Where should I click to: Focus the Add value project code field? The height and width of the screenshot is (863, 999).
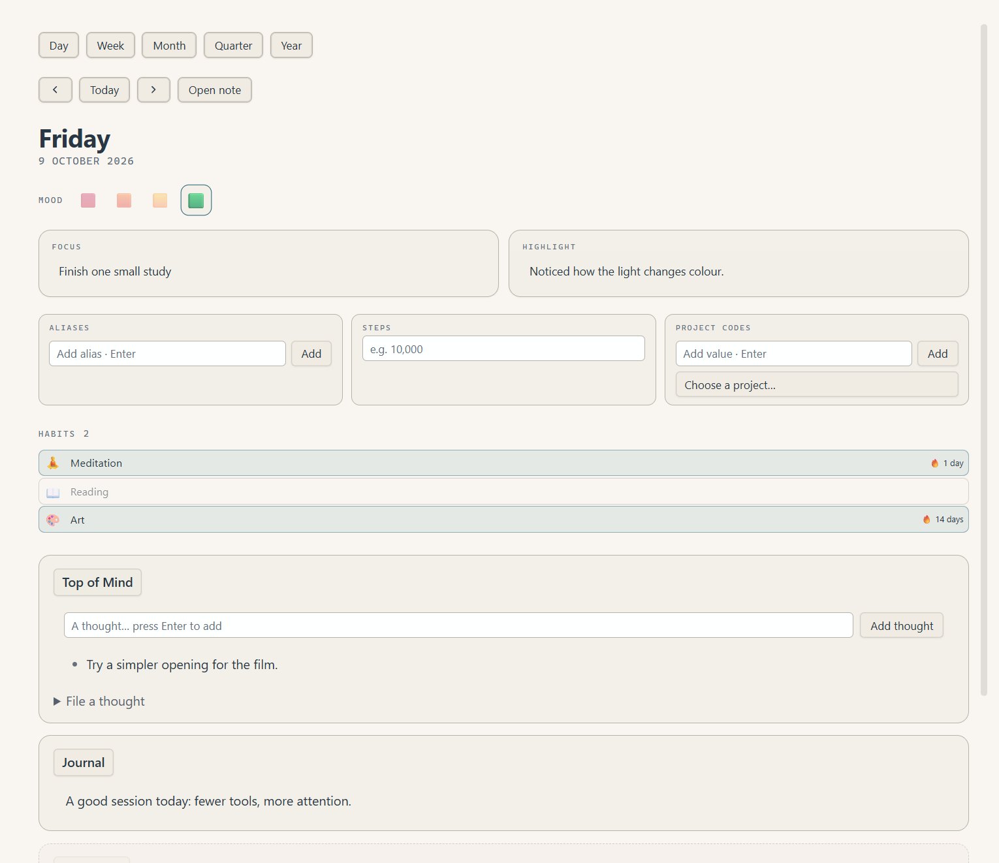pos(793,354)
